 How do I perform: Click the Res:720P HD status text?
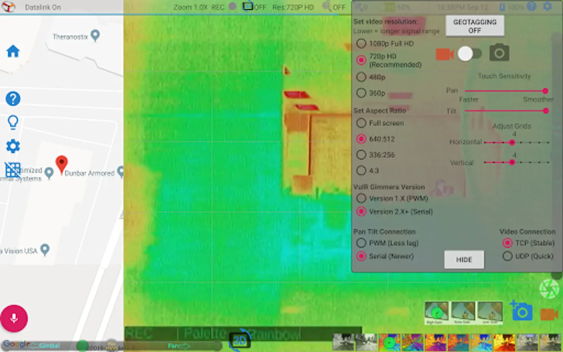[293, 7]
